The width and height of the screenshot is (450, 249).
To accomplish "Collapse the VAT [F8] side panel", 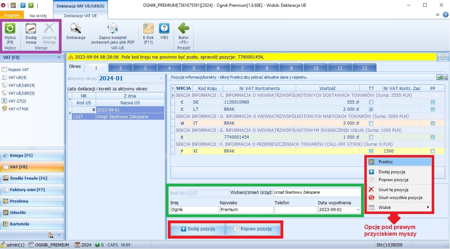I will [59, 57].
